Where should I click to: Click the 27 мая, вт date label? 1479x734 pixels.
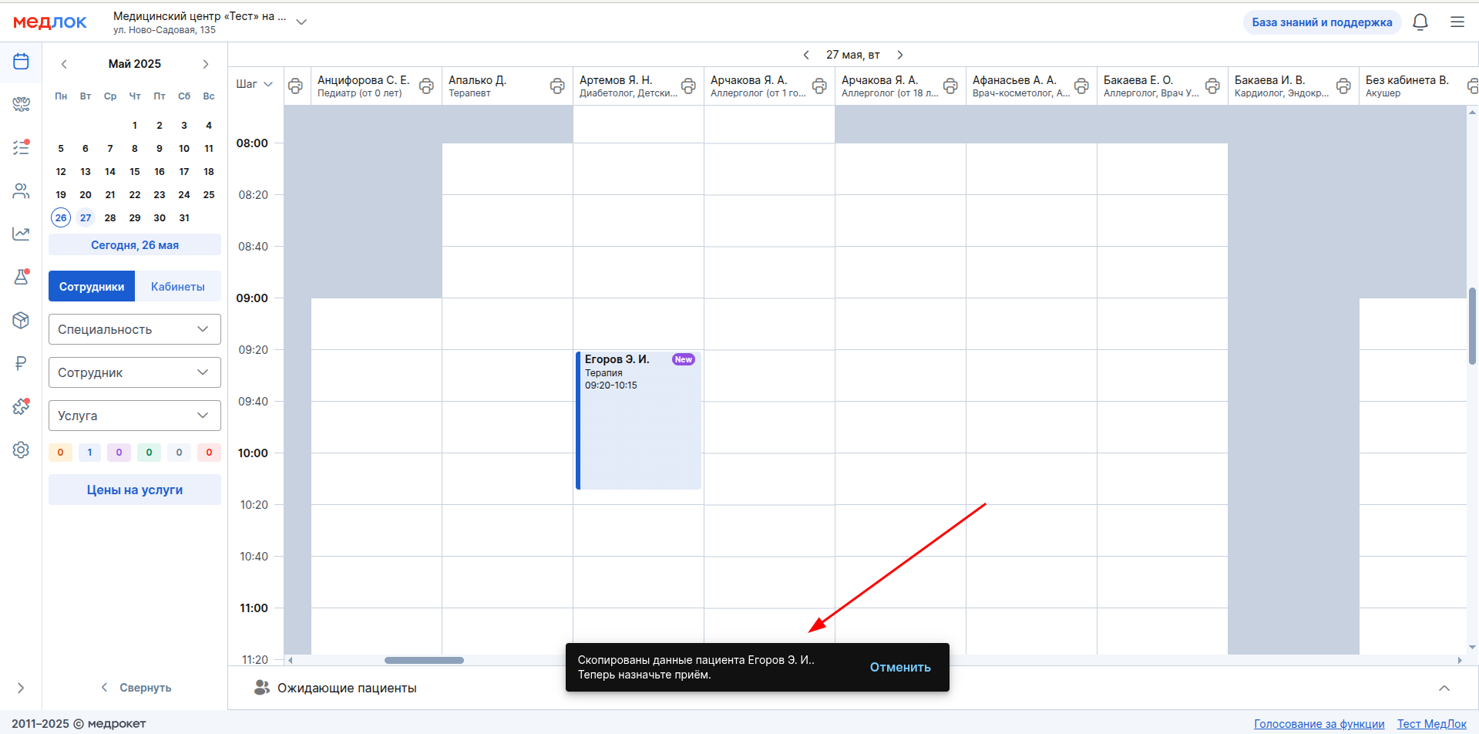point(852,55)
